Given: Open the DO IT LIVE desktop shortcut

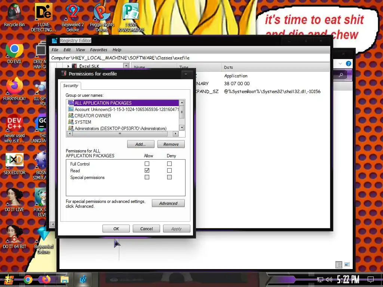Looking at the screenshot, I should 14,200.
